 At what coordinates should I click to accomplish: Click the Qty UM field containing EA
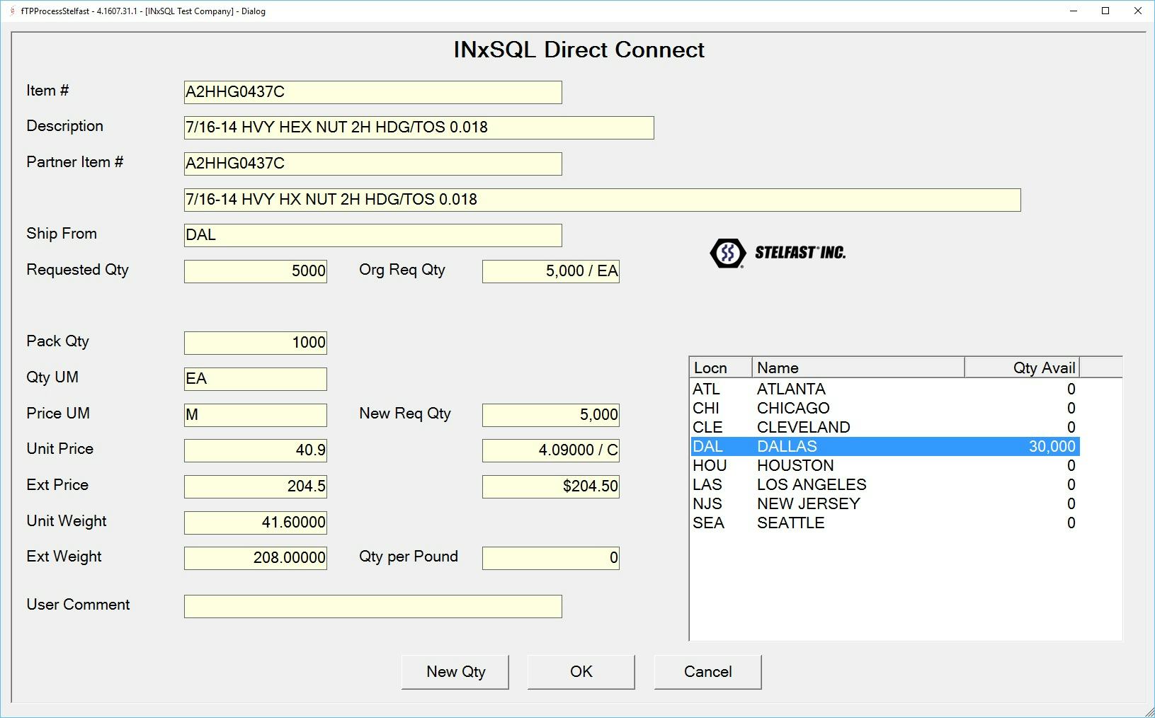click(x=255, y=378)
